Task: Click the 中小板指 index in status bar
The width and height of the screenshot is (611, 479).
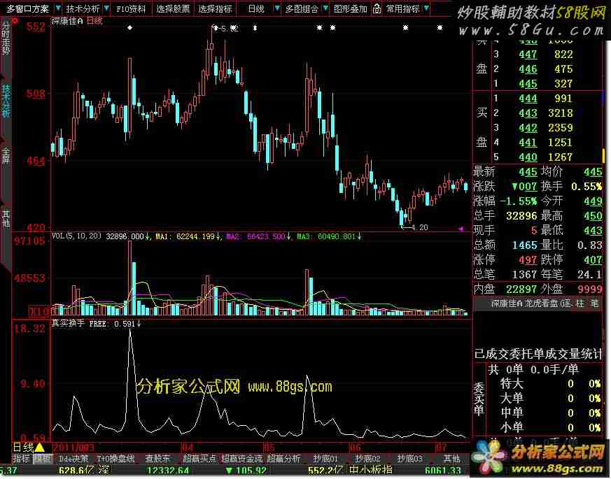Action: pos(370,471)
